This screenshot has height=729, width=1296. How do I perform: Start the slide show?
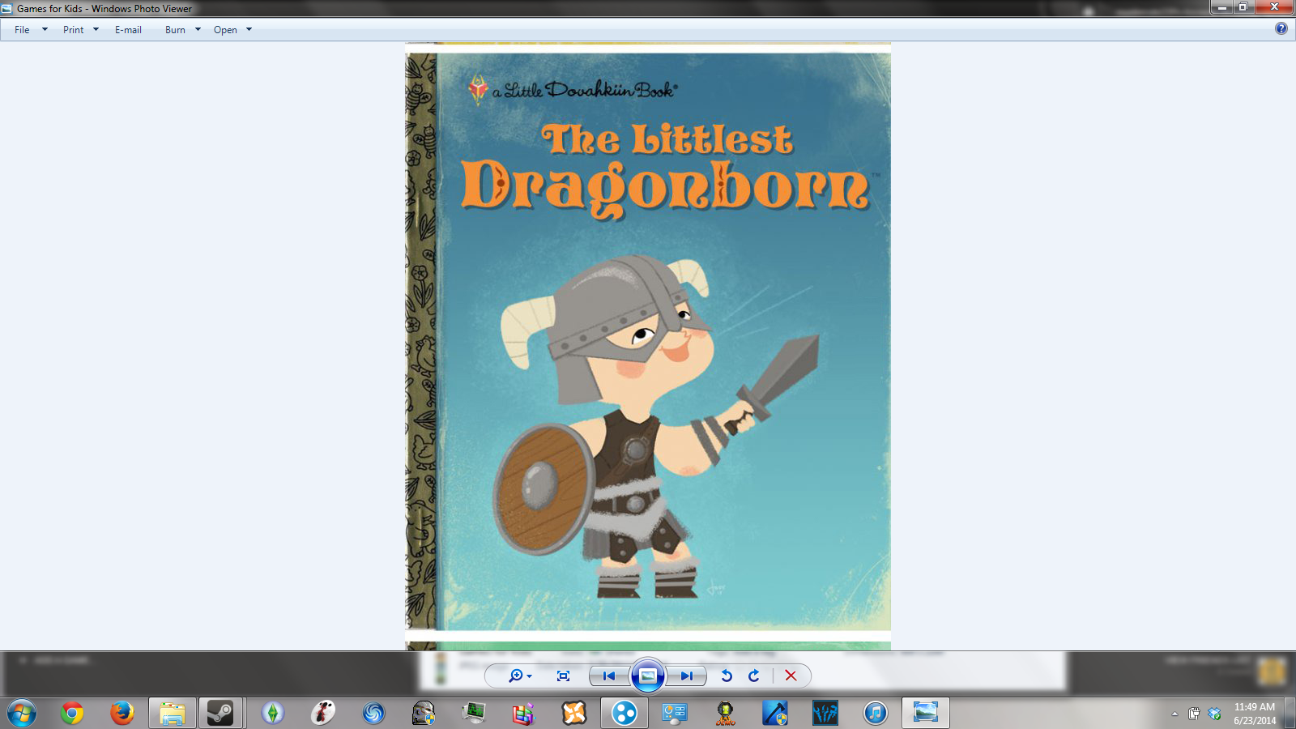(648, 676)
